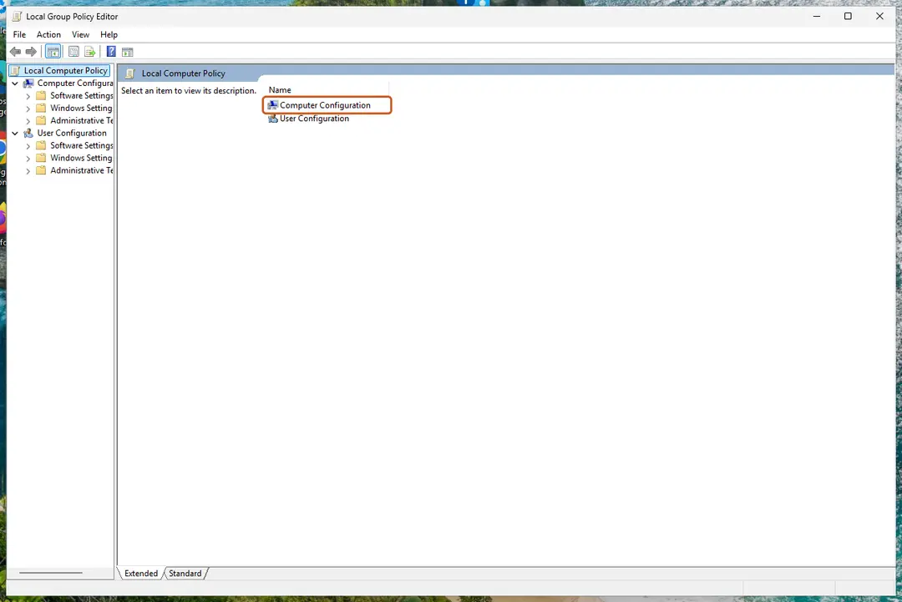Collapse the Computer Configuration tree node
The height and width of the screenshot is (602, 902).
[15, 83]
